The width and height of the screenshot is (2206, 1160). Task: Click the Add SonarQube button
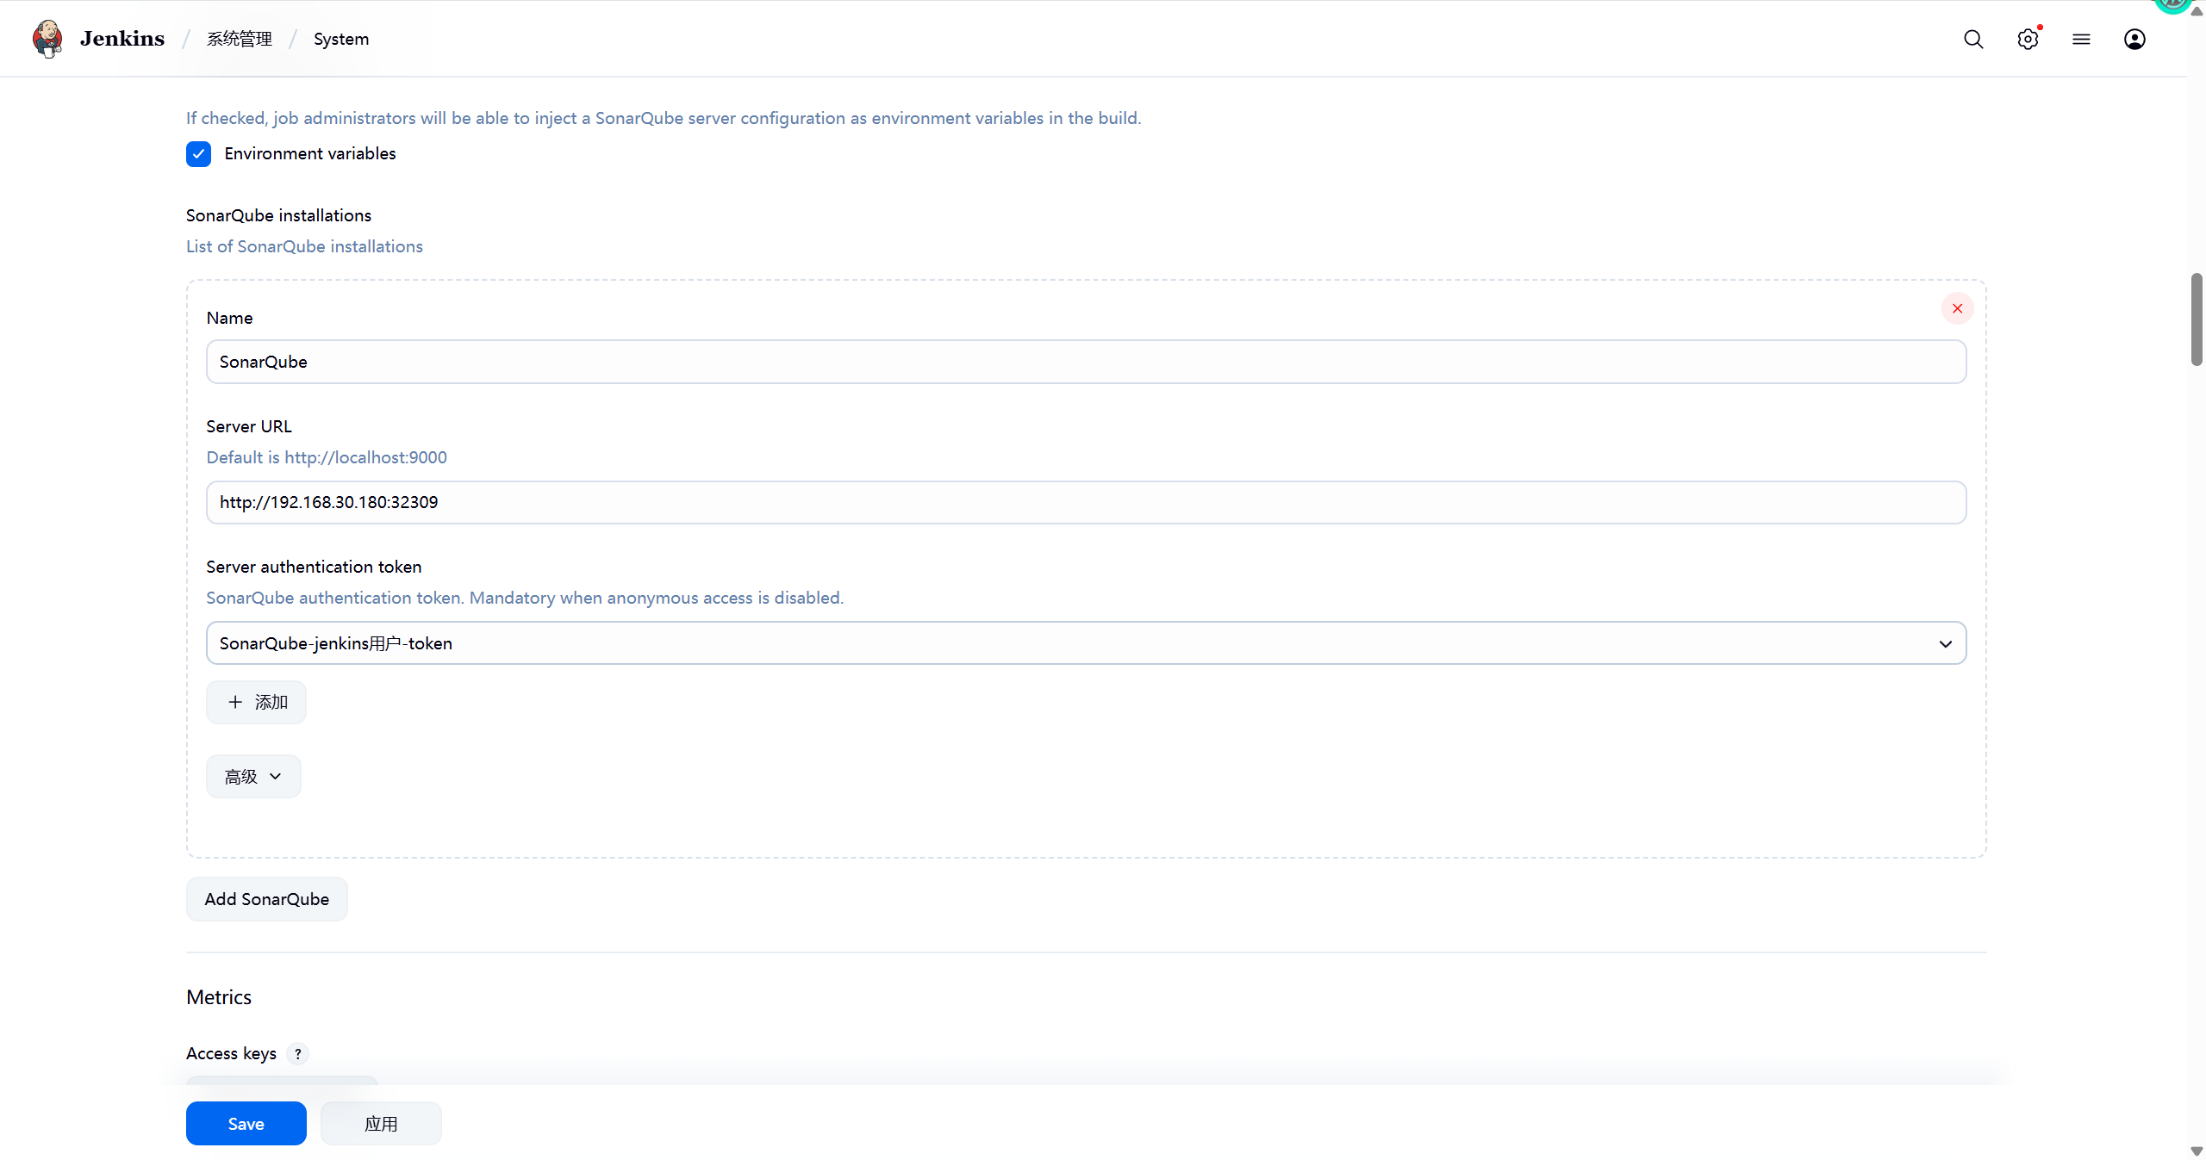267,899
